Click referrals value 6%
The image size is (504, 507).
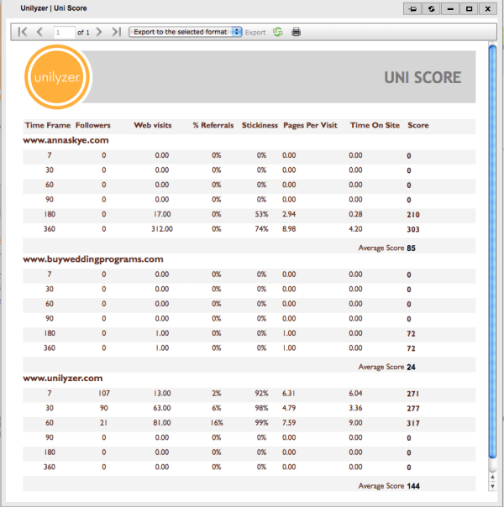click(x=217, y=408)
